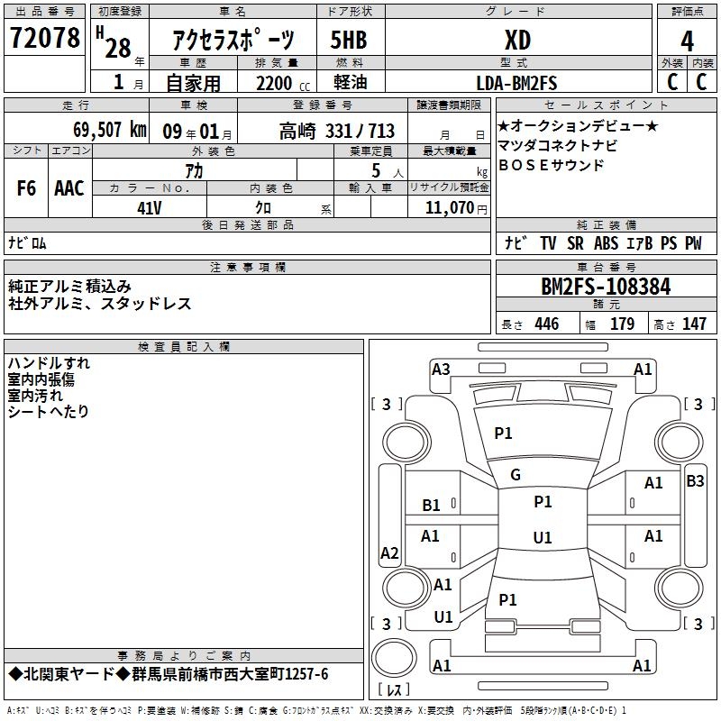Viewport: 721px width, 721px height.
Task: Select door type 5HB
Action: [x=349, y=40]
